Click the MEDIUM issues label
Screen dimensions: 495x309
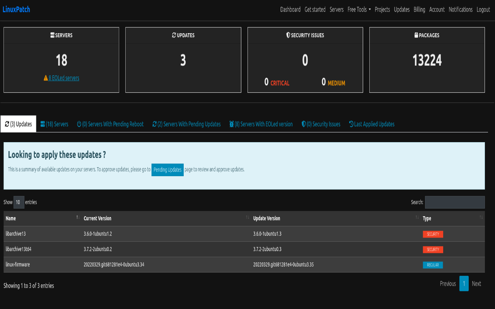point(336,83)
